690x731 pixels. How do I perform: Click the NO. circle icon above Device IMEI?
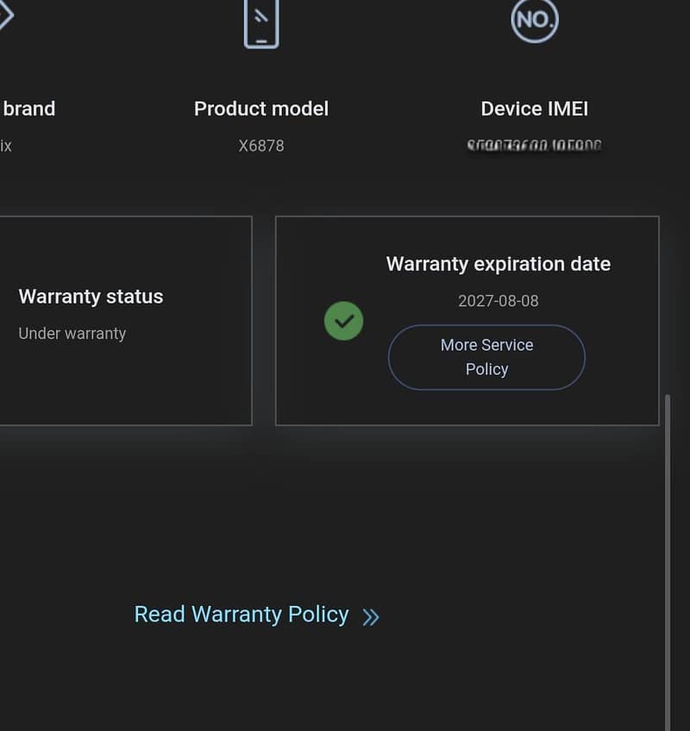535,21
